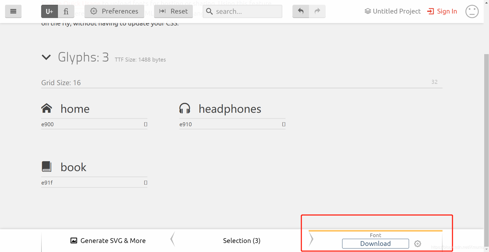Click the magnifier search icon
Viewport: 489px width, 252px height.
(x=209, y=11)
